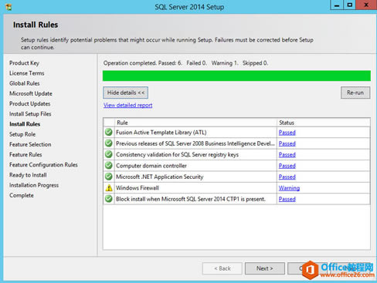Open Passed link for .NET Application Security

287,177
